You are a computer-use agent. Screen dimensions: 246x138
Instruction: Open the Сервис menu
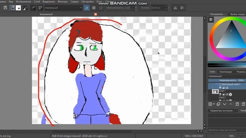pyautogui.click(x=75, y=2)
